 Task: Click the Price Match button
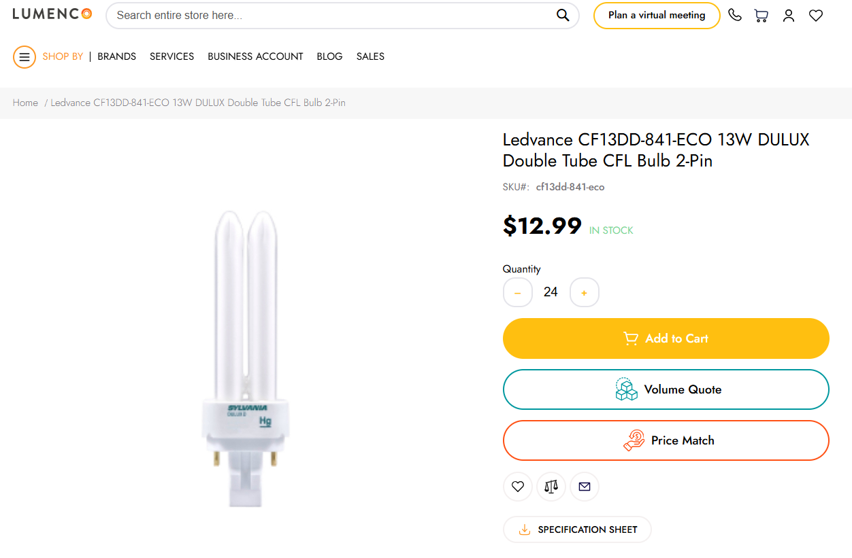click(x=666, y=440)
